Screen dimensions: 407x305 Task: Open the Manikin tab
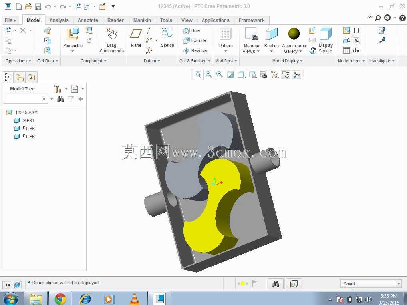pyautogui.click(x=142, y=20)
